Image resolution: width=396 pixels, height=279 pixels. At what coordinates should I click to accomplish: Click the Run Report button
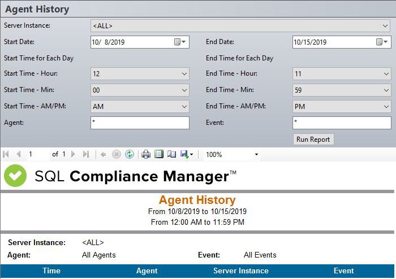[313, 139]
